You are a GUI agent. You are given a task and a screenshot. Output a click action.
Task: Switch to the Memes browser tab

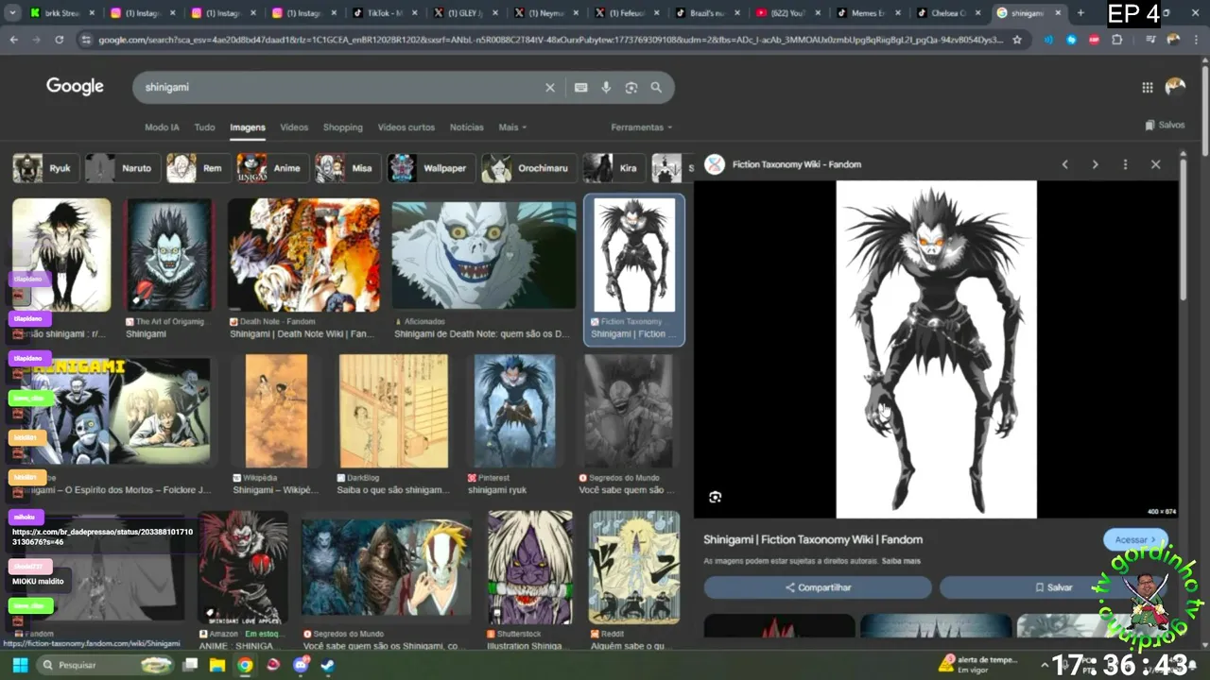click(867, 13)
